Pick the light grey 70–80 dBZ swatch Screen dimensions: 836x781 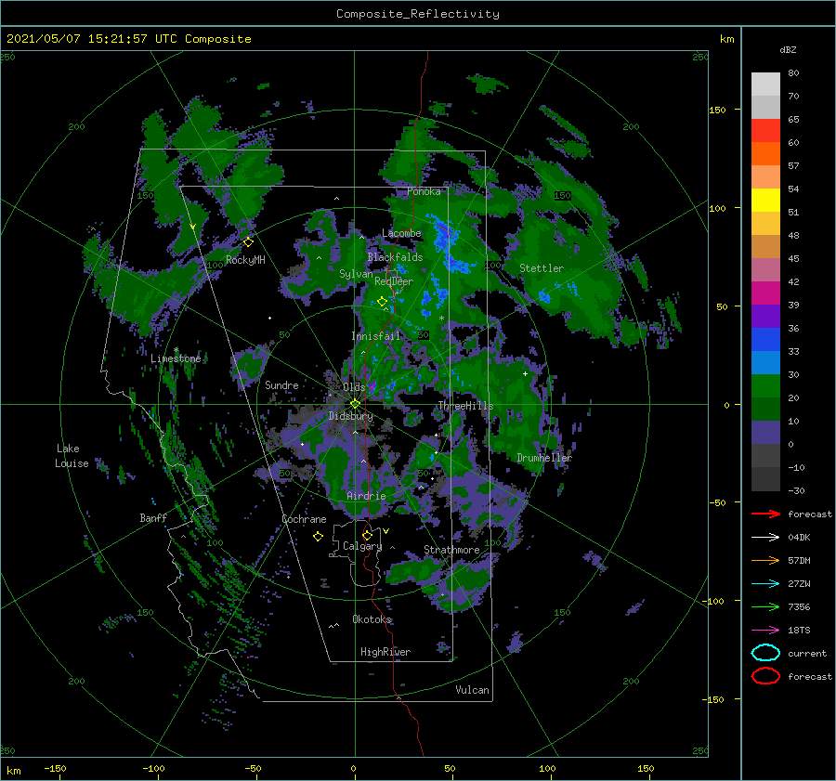tap(765, 85)
